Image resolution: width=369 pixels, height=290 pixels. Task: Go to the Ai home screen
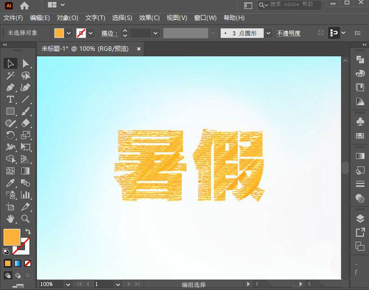[24, 5]
